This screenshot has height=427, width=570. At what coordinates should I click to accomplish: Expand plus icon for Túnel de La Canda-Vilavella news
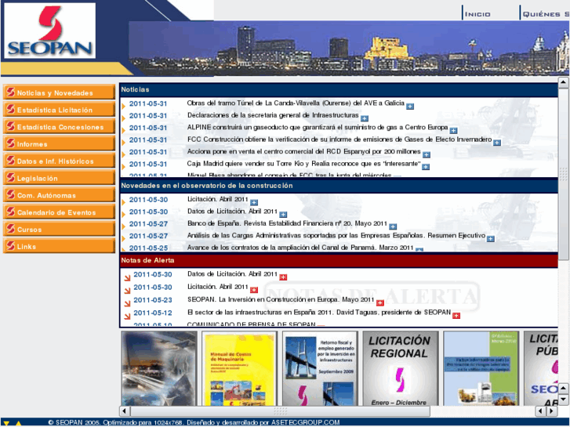[410, 107]
